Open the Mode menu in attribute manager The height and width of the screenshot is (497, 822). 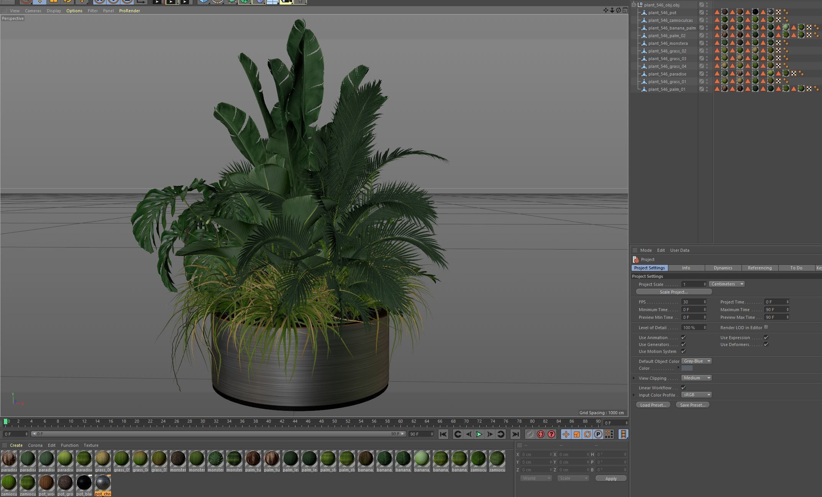(x=646, y=250)
